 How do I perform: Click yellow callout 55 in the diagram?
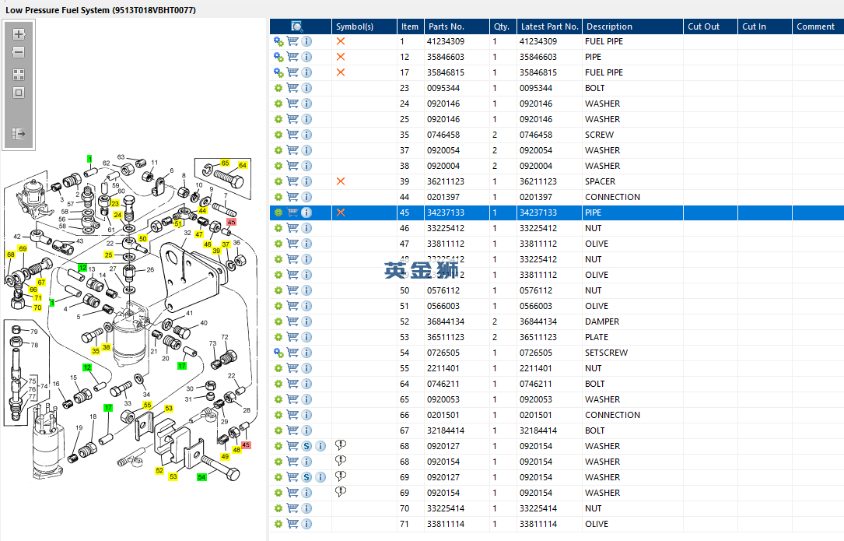[x=147, y=405]
